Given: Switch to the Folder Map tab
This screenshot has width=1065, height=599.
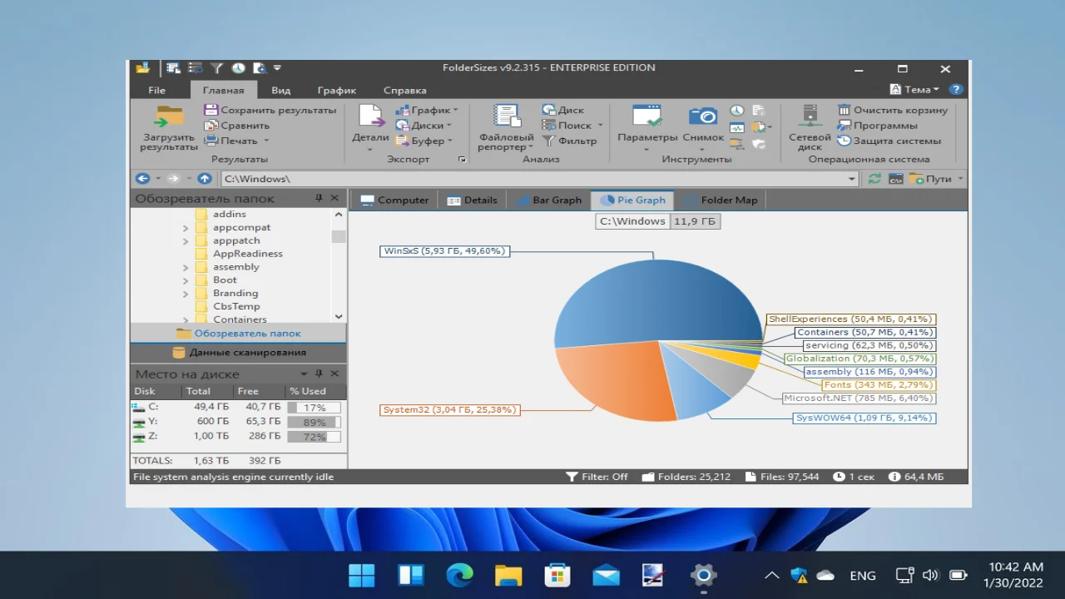Looking at the screenshot, I should (721, 200).
